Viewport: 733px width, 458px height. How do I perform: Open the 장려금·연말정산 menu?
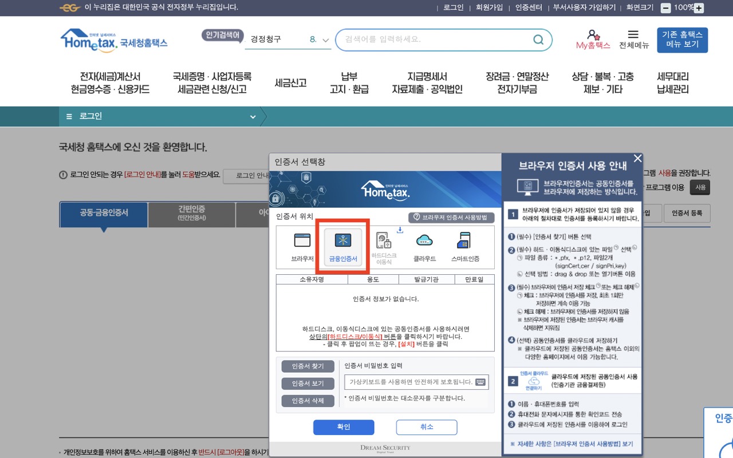click(x=517, y=83)
